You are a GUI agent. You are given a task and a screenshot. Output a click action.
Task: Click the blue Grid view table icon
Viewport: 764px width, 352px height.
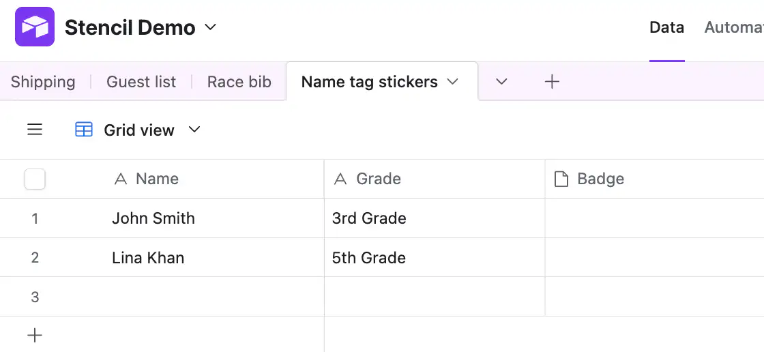coord(84,130)
